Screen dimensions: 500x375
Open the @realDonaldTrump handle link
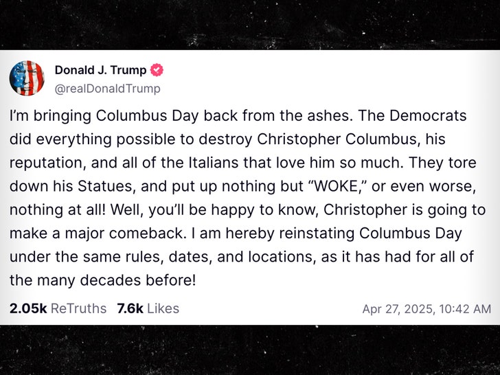[x=107, y=89]
